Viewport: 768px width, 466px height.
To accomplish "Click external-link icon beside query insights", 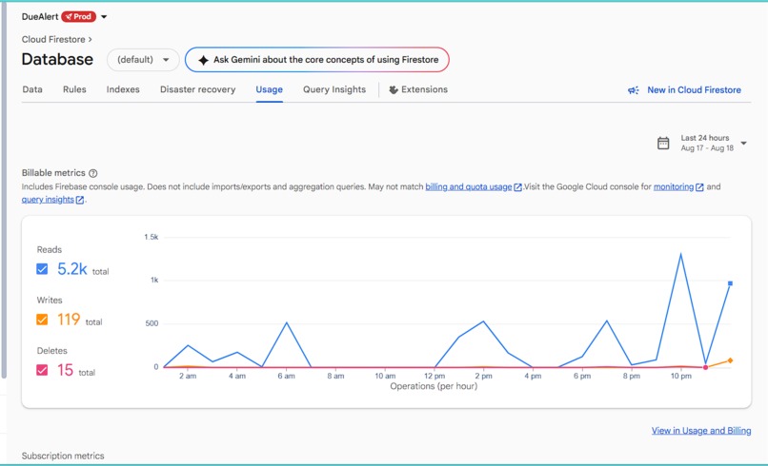I will click(x=80, y=200).
